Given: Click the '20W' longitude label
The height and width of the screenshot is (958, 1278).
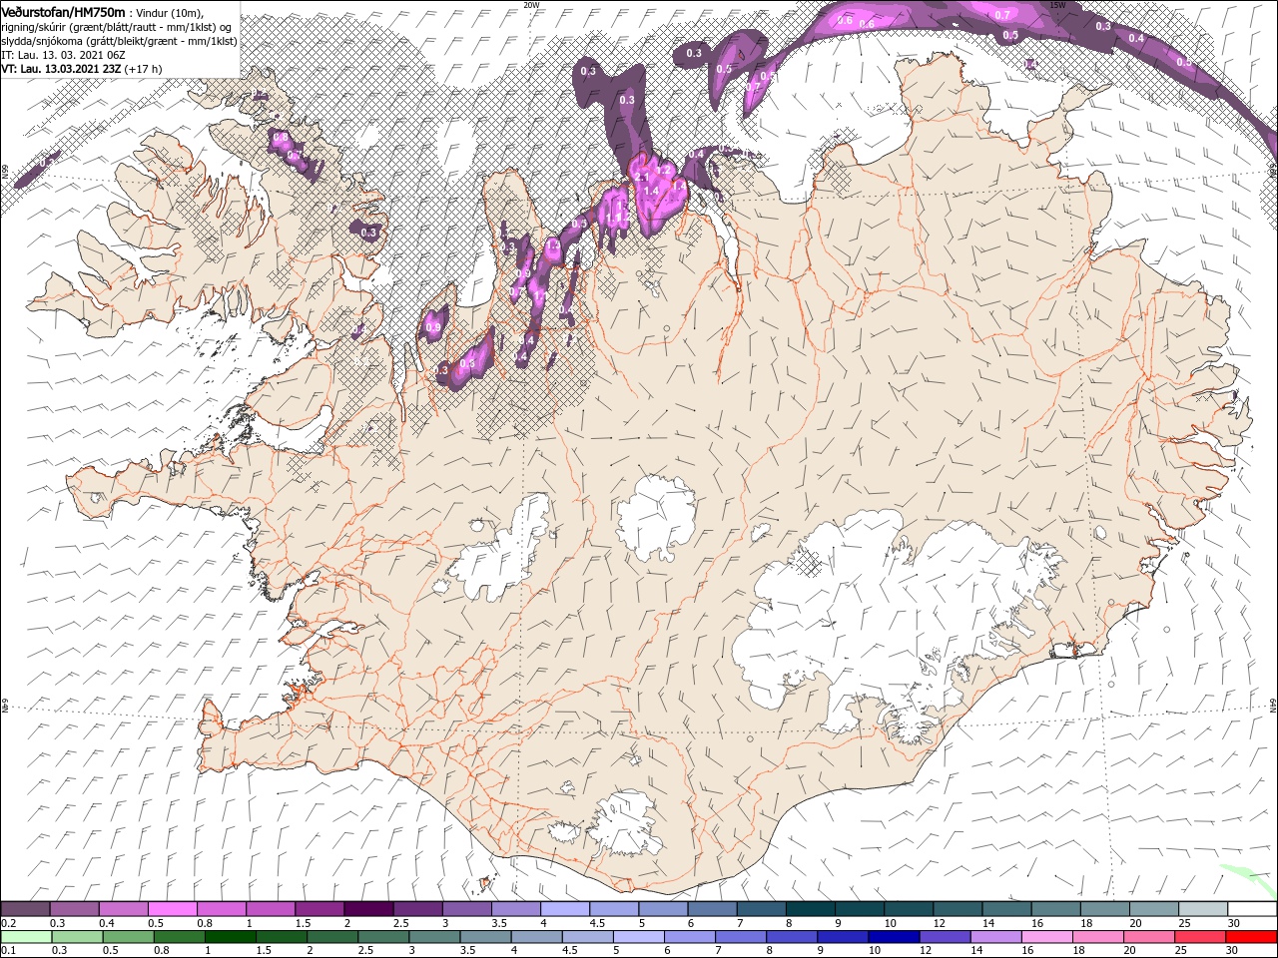Looking at the screenshot, I should click(x=531, y=5).
